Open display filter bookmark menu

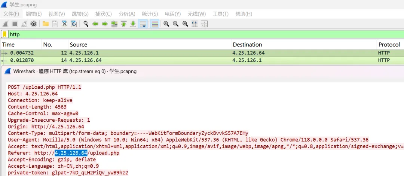pyautogui.click(x=4, y=34)
